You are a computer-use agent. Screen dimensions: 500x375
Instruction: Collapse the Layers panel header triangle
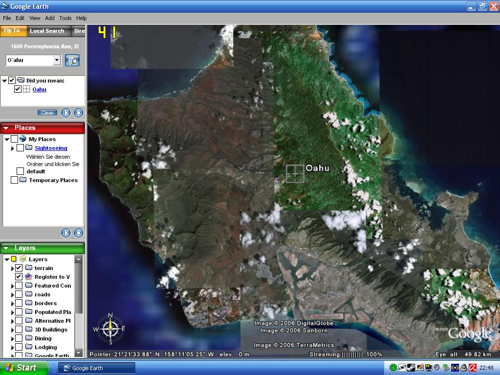(x=6, y=248)
